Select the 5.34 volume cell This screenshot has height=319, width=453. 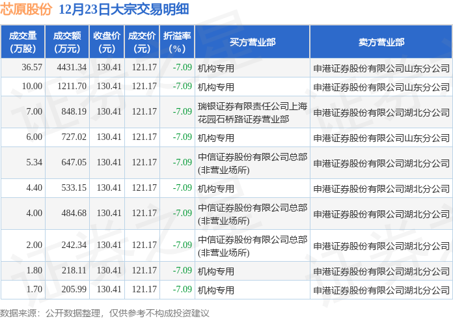(x=33, y=162)
